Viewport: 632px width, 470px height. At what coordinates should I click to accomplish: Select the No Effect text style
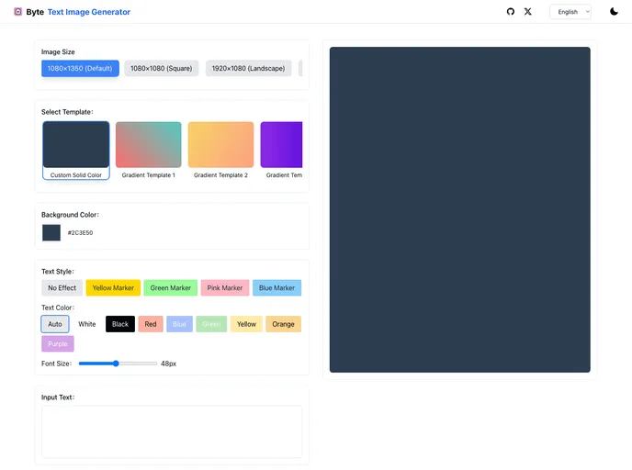click(62, 288)
